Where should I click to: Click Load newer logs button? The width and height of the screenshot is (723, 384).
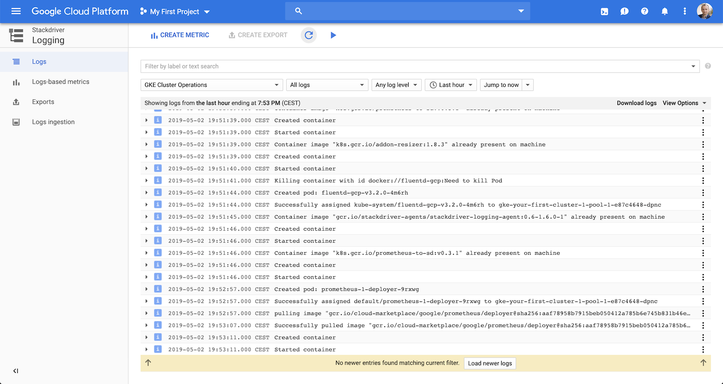coord(490,363)
